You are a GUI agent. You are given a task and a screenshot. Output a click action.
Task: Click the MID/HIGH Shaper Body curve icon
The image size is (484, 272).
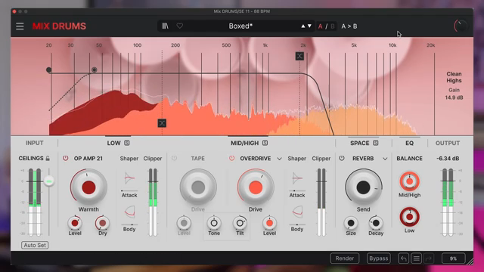(x=297, y=212)
